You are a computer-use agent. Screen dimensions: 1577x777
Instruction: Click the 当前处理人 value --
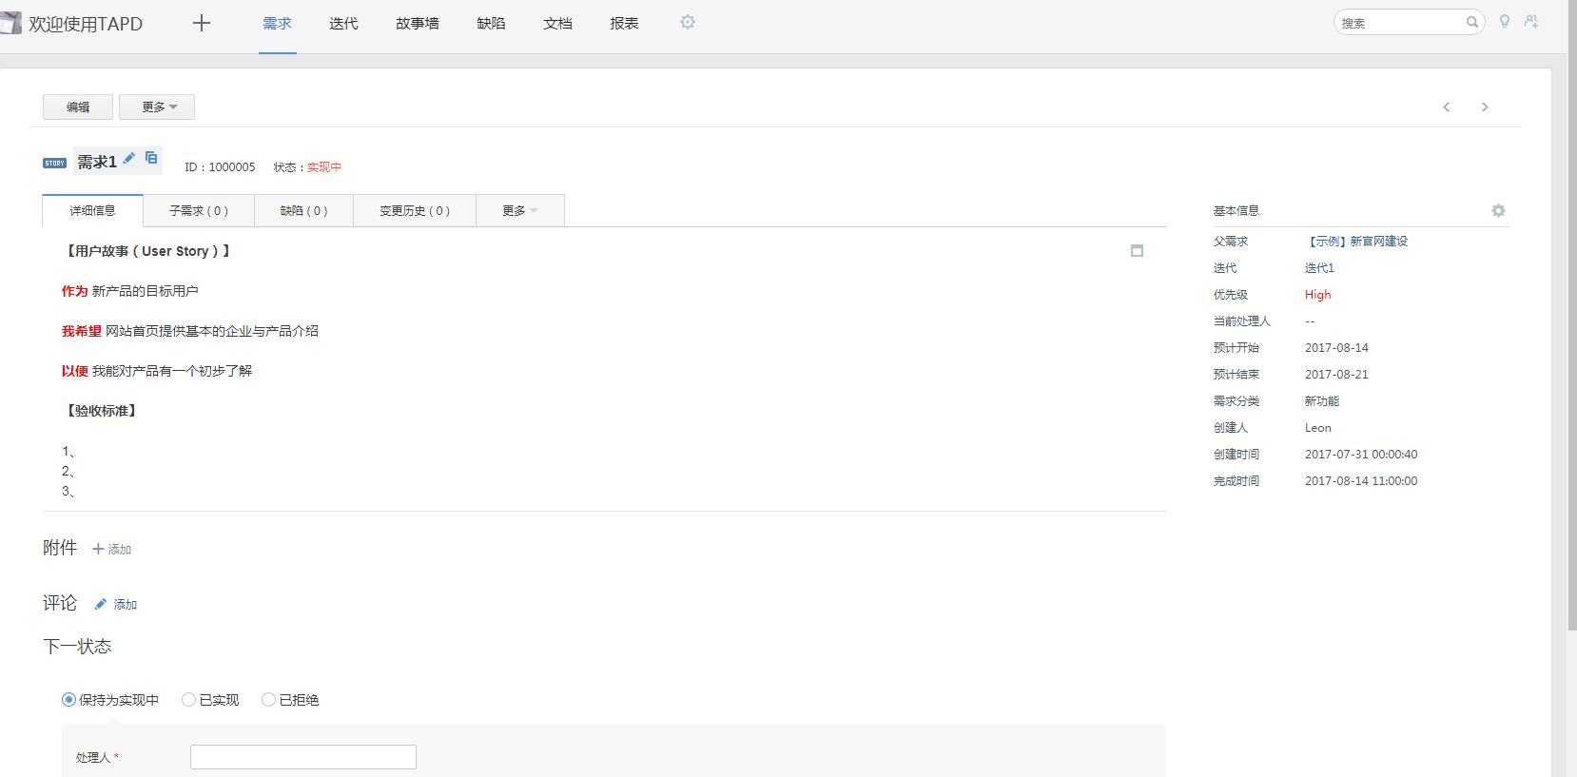(1310, 321)
